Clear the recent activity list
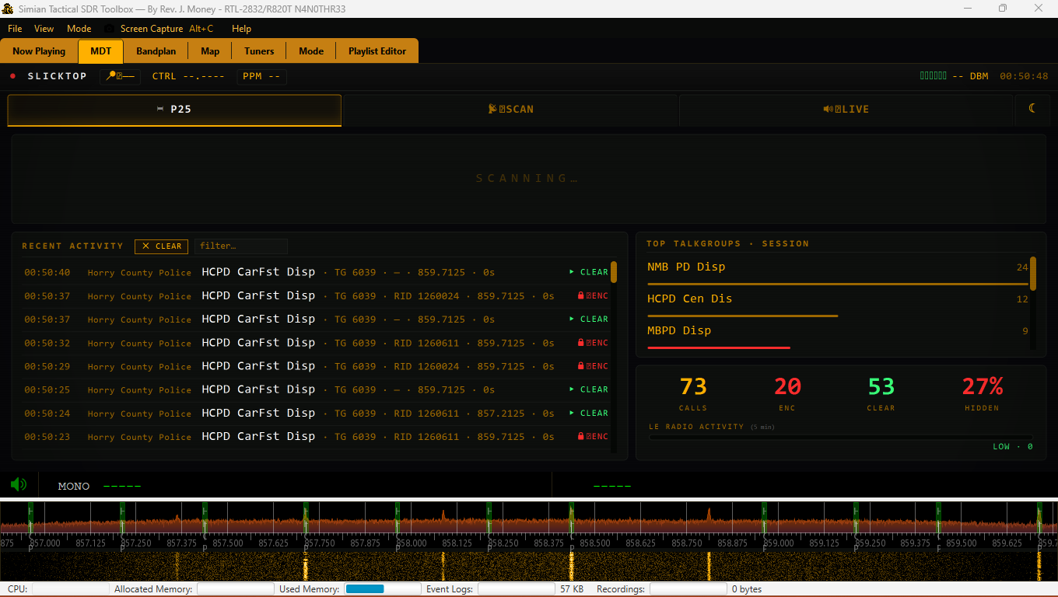1058x597 pixels. (x=161, y=246)
